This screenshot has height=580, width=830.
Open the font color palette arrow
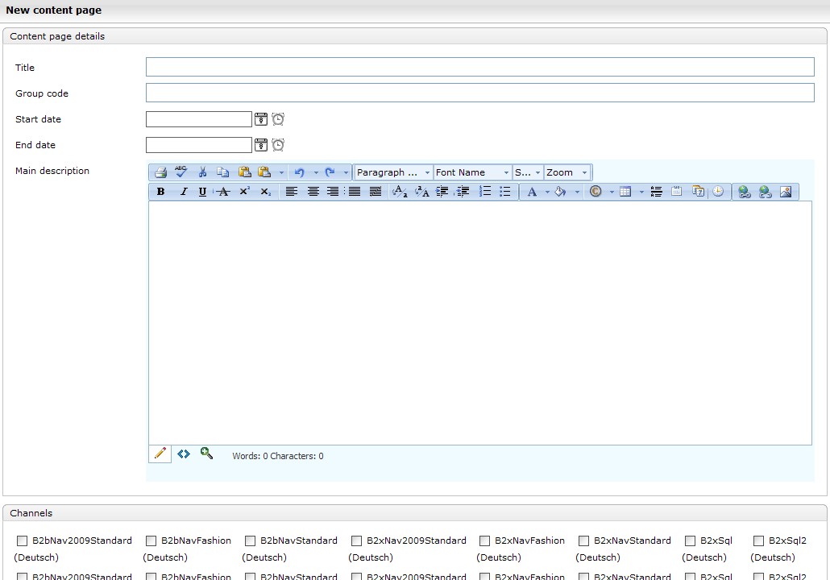tap(547, 192)
